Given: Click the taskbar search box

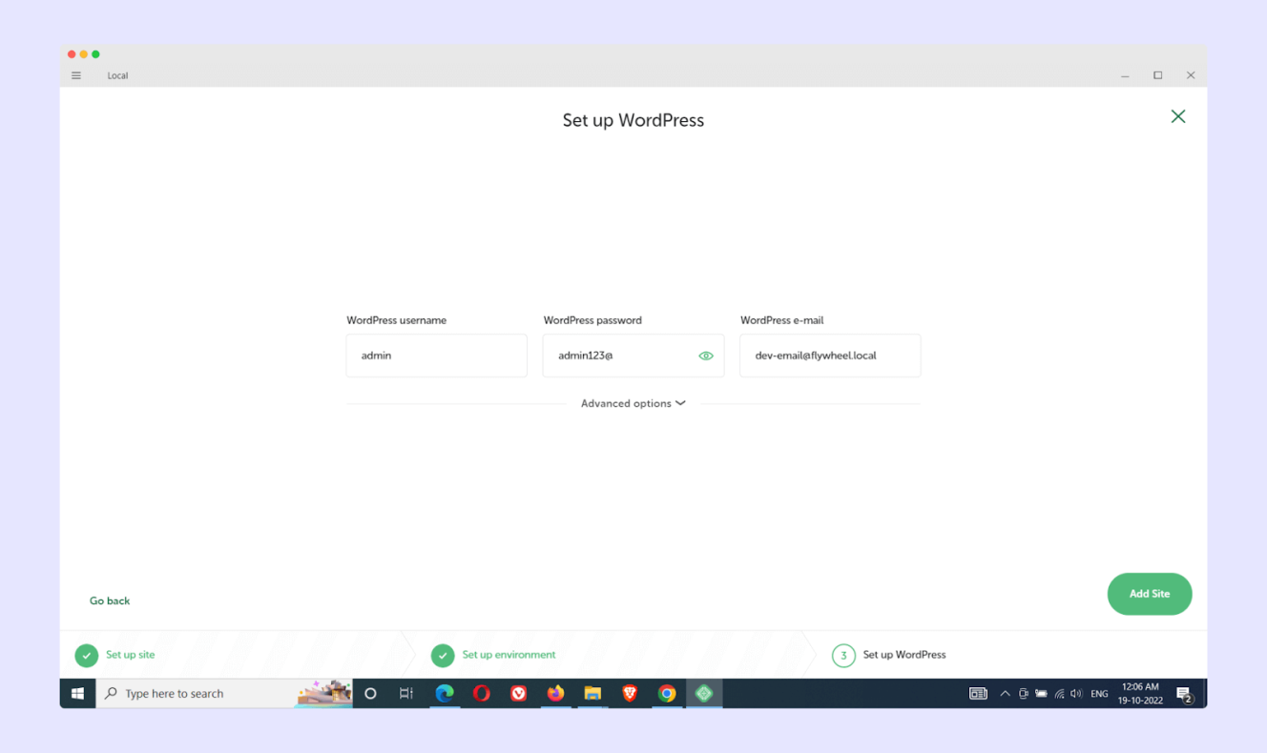Looking at the screenshot, I should 224,693.
